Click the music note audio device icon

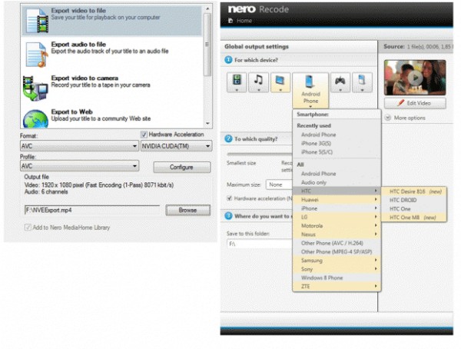(x=259, y=81)
